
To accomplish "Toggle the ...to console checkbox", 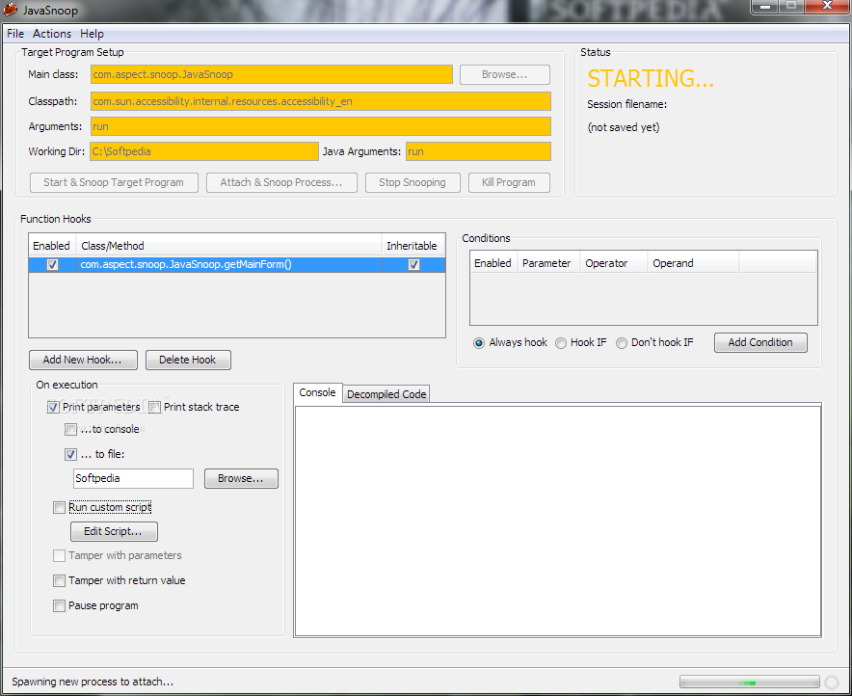I will click(x=70, y=429).
